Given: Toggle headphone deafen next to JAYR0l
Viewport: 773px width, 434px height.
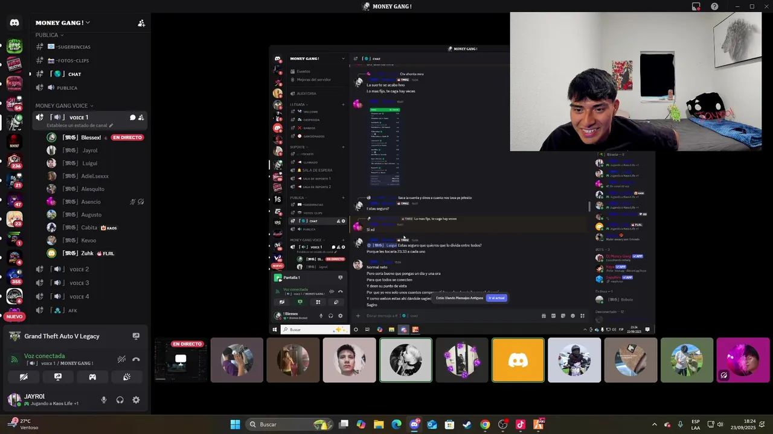Looking at the screenshot, I should tap(120, 400).
